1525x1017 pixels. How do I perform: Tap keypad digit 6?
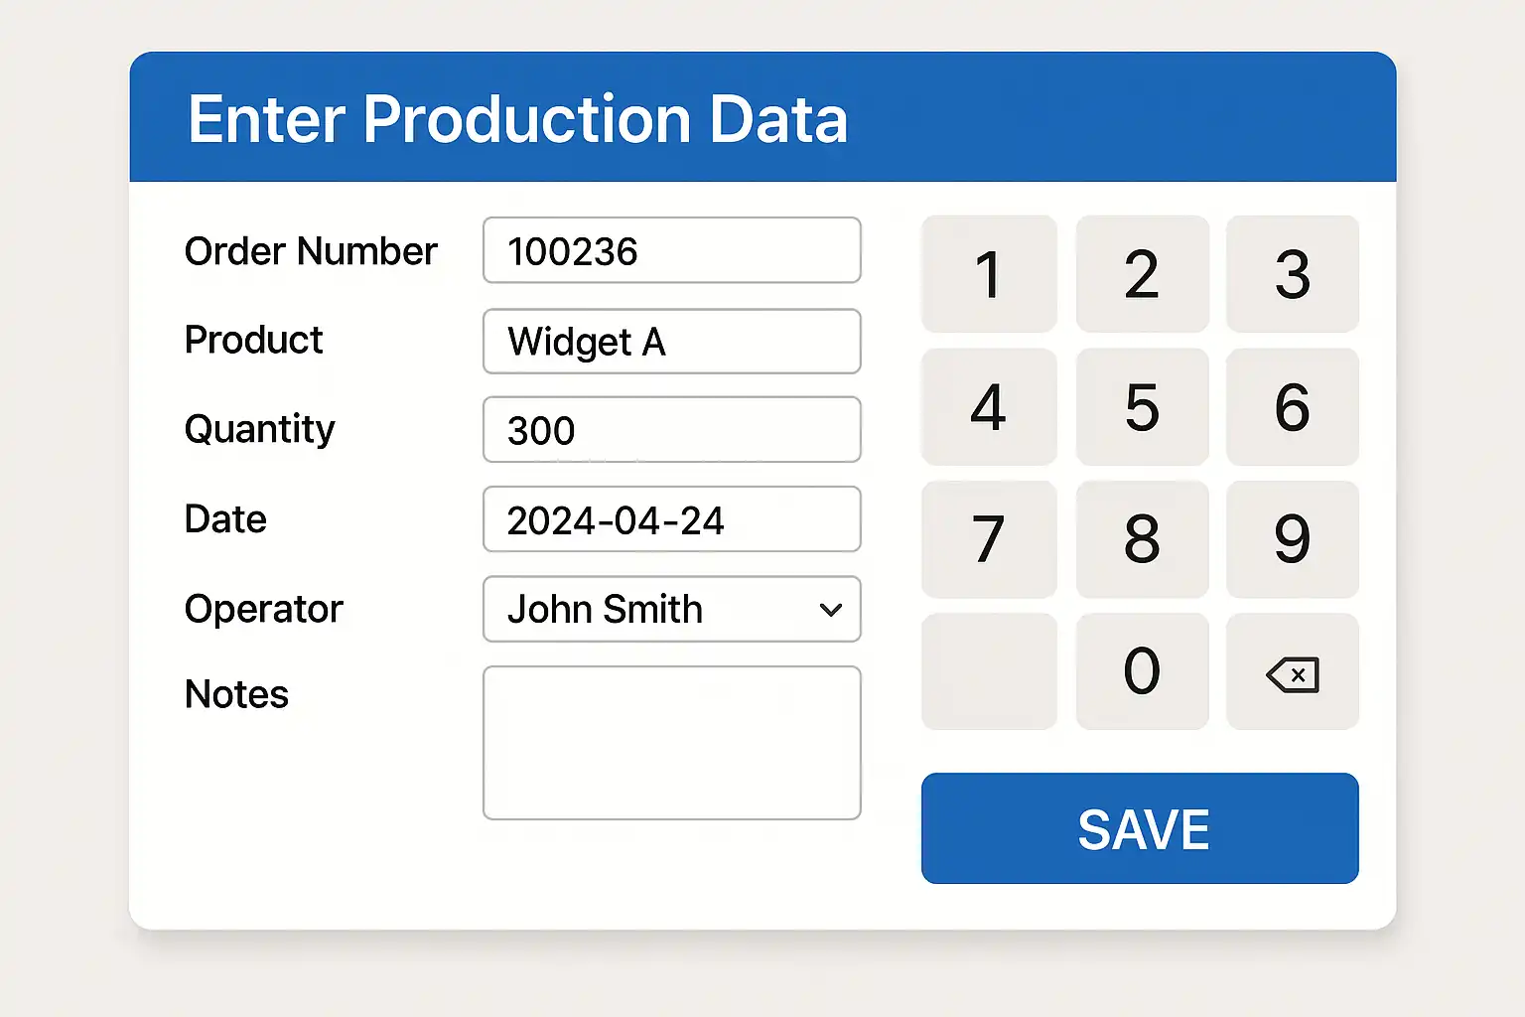1292,406
